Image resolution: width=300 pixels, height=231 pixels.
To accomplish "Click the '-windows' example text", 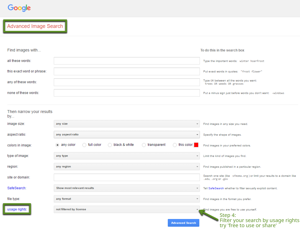I will [x=278, y=93].
